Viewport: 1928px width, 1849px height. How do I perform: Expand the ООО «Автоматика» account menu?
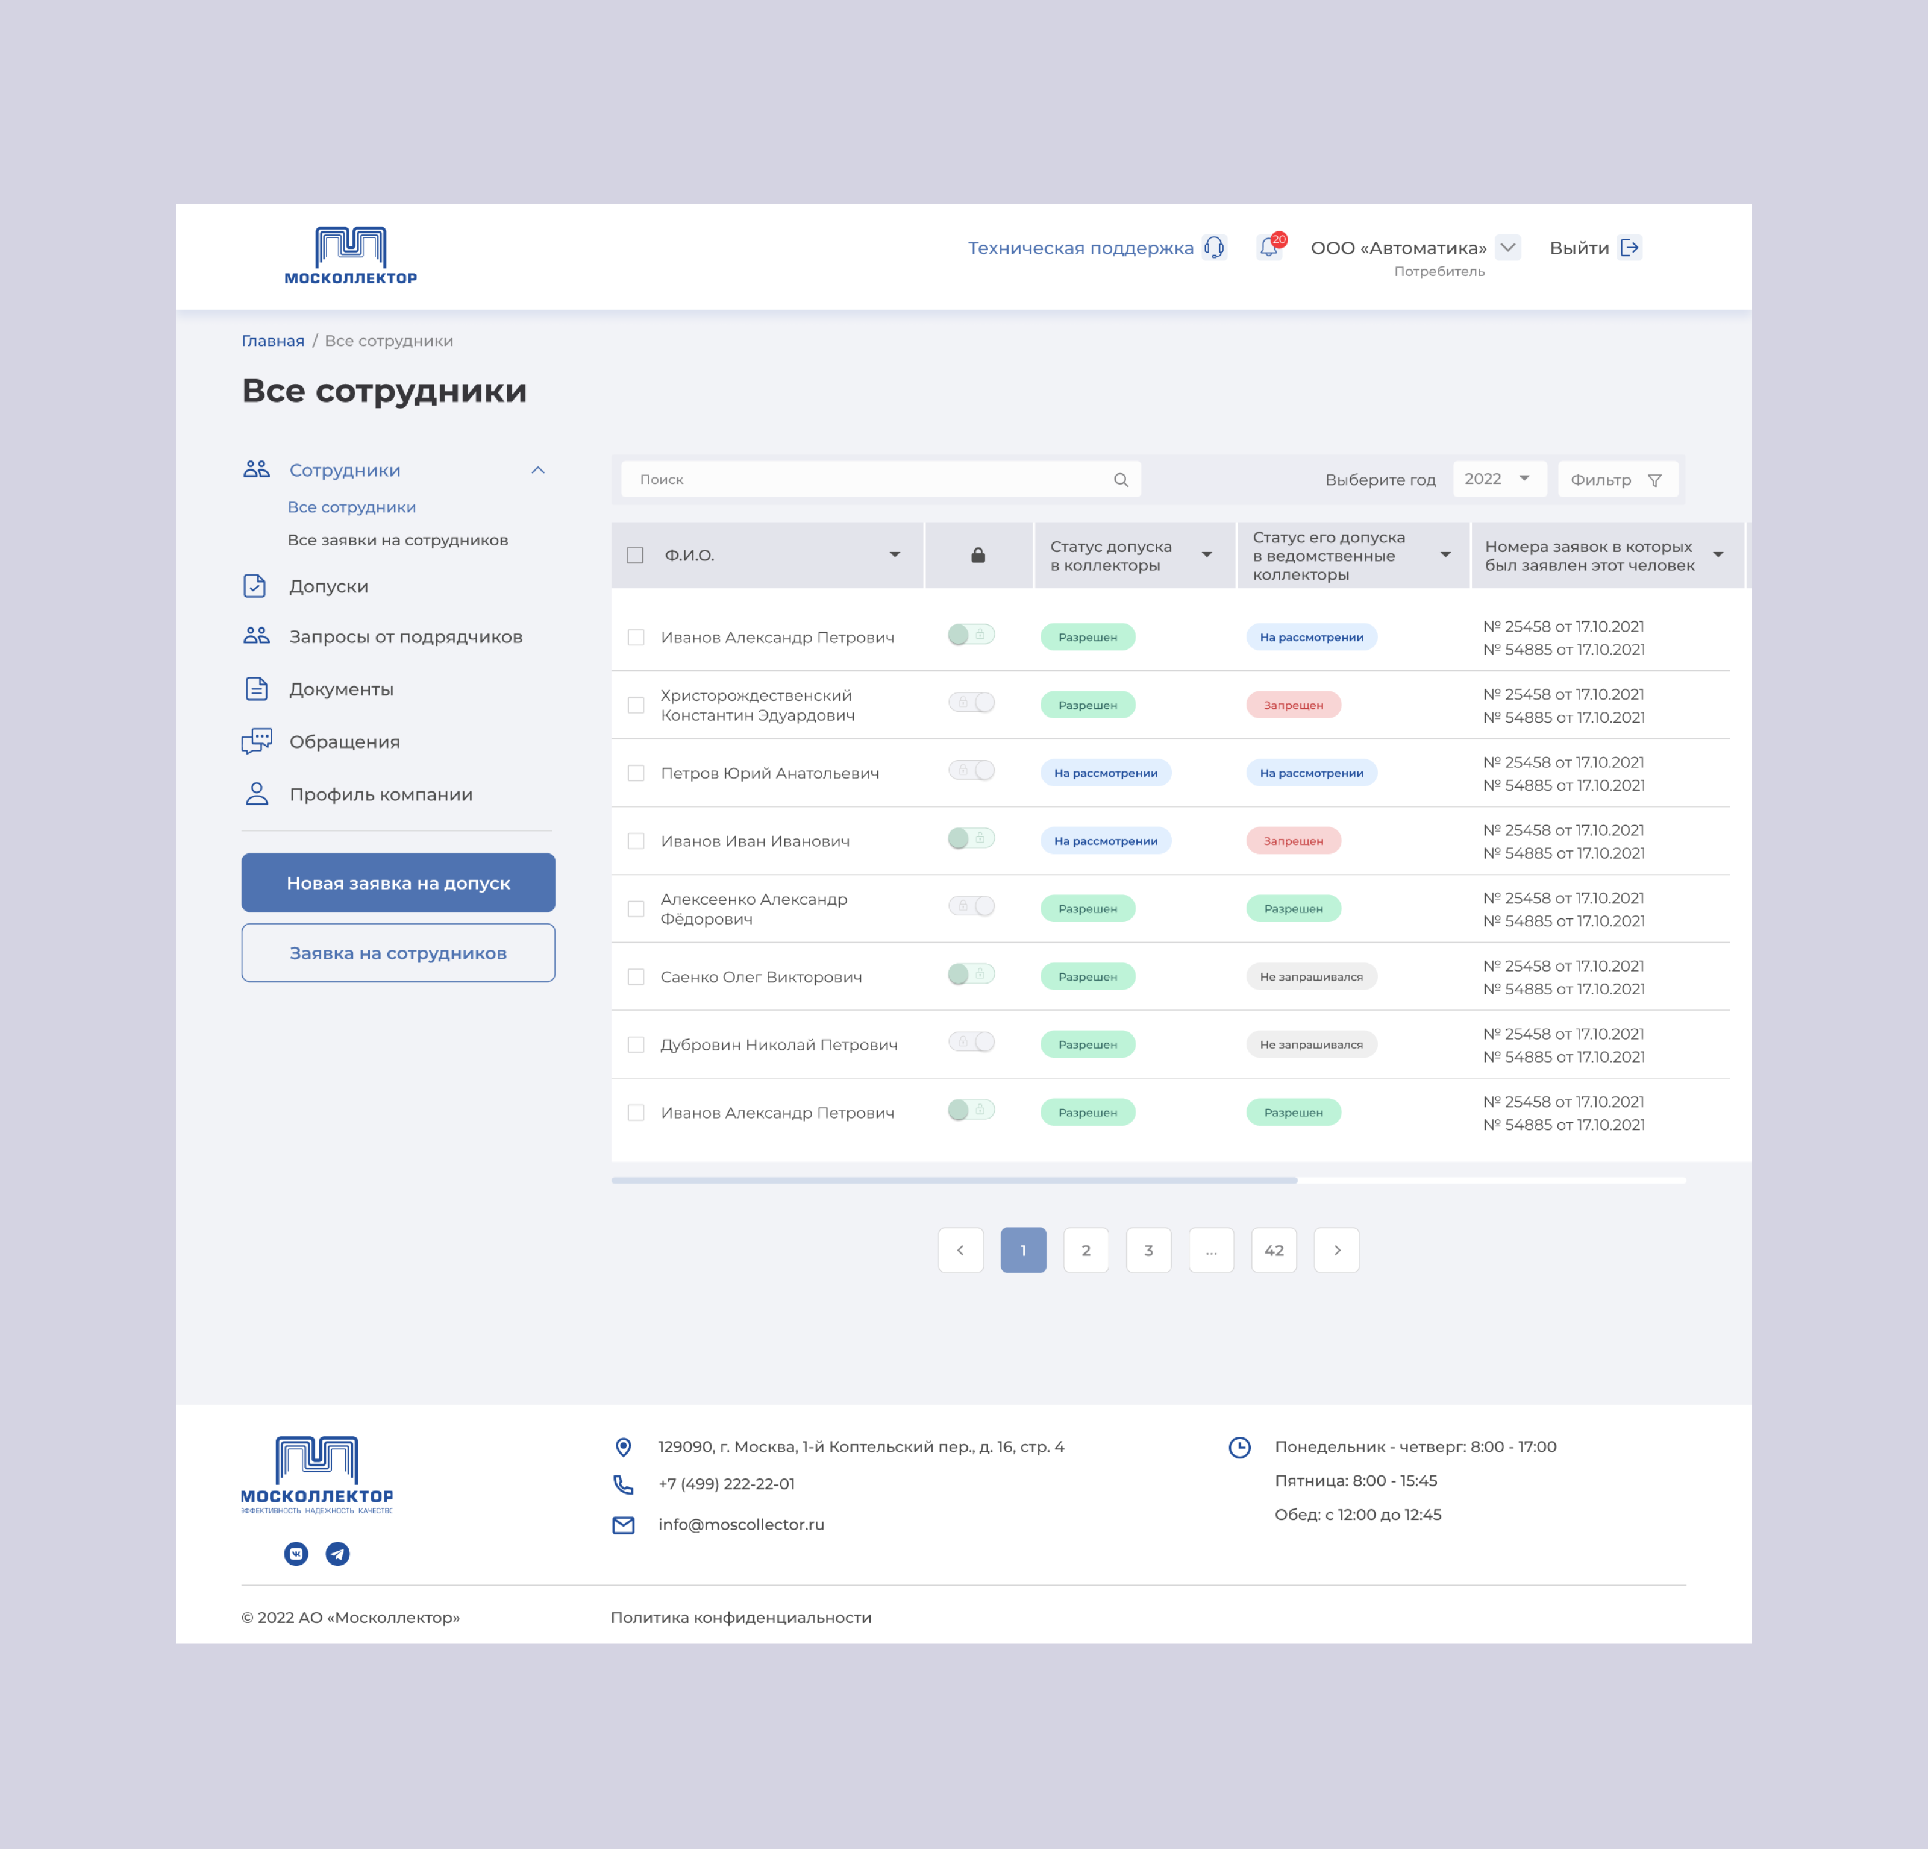click(1507, 247)
